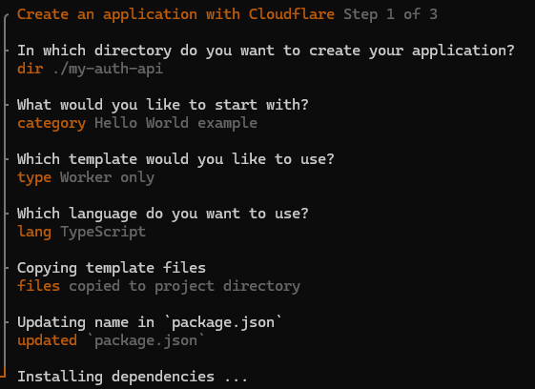
Task: Click the 'Copying template files' line
Action: coord(112,268)
